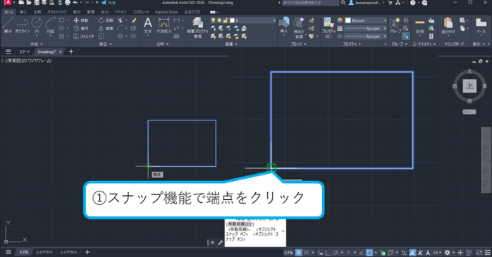Click the object color wheel icon in Properties panel
The image size is (492, 257).
pos(340,20)
